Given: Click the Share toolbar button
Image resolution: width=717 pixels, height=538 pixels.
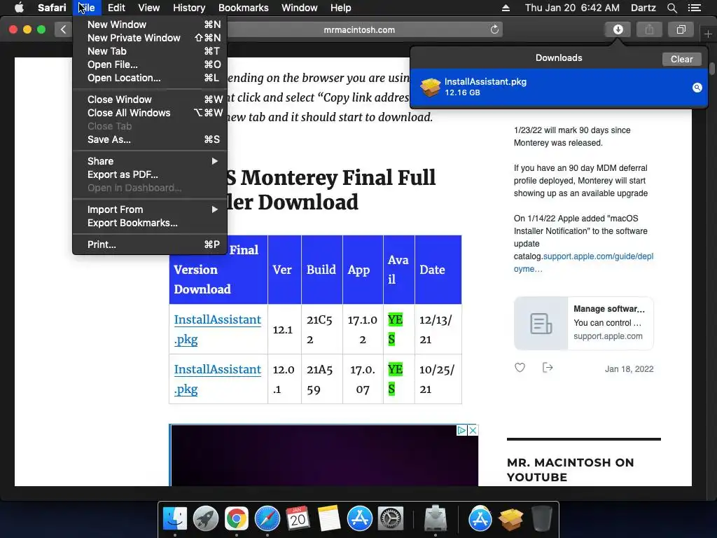Looking at the screenshot, I should click(x=649, y=29).
